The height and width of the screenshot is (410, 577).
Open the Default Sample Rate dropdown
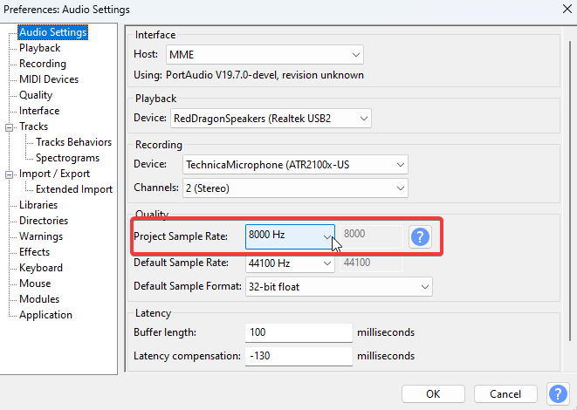[290, 263]
